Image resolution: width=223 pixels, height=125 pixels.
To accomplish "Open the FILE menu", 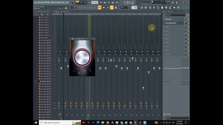I will (x=35, y=2).
